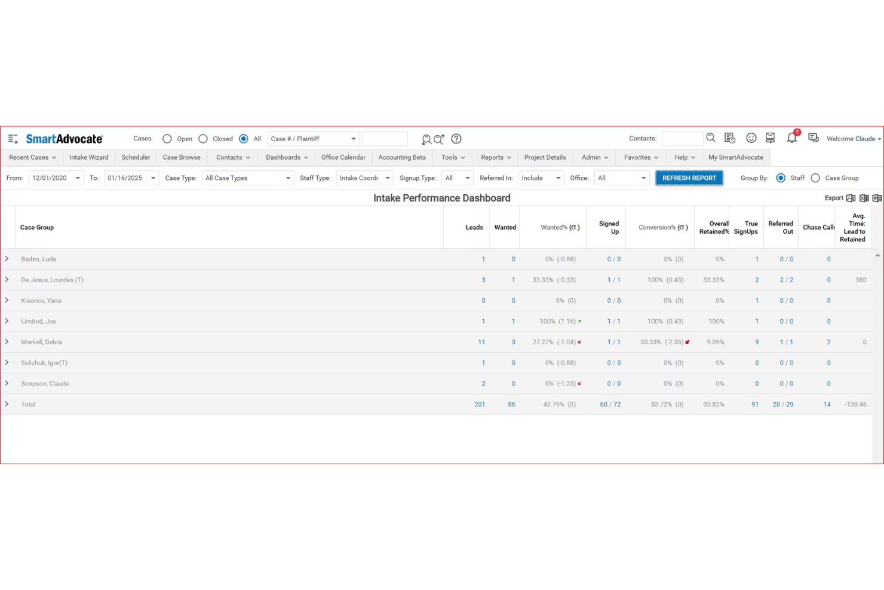The width and height of the screenshot is (884, 590).
Task: Click Total leads value 201
Action: (x=480, y=404)
